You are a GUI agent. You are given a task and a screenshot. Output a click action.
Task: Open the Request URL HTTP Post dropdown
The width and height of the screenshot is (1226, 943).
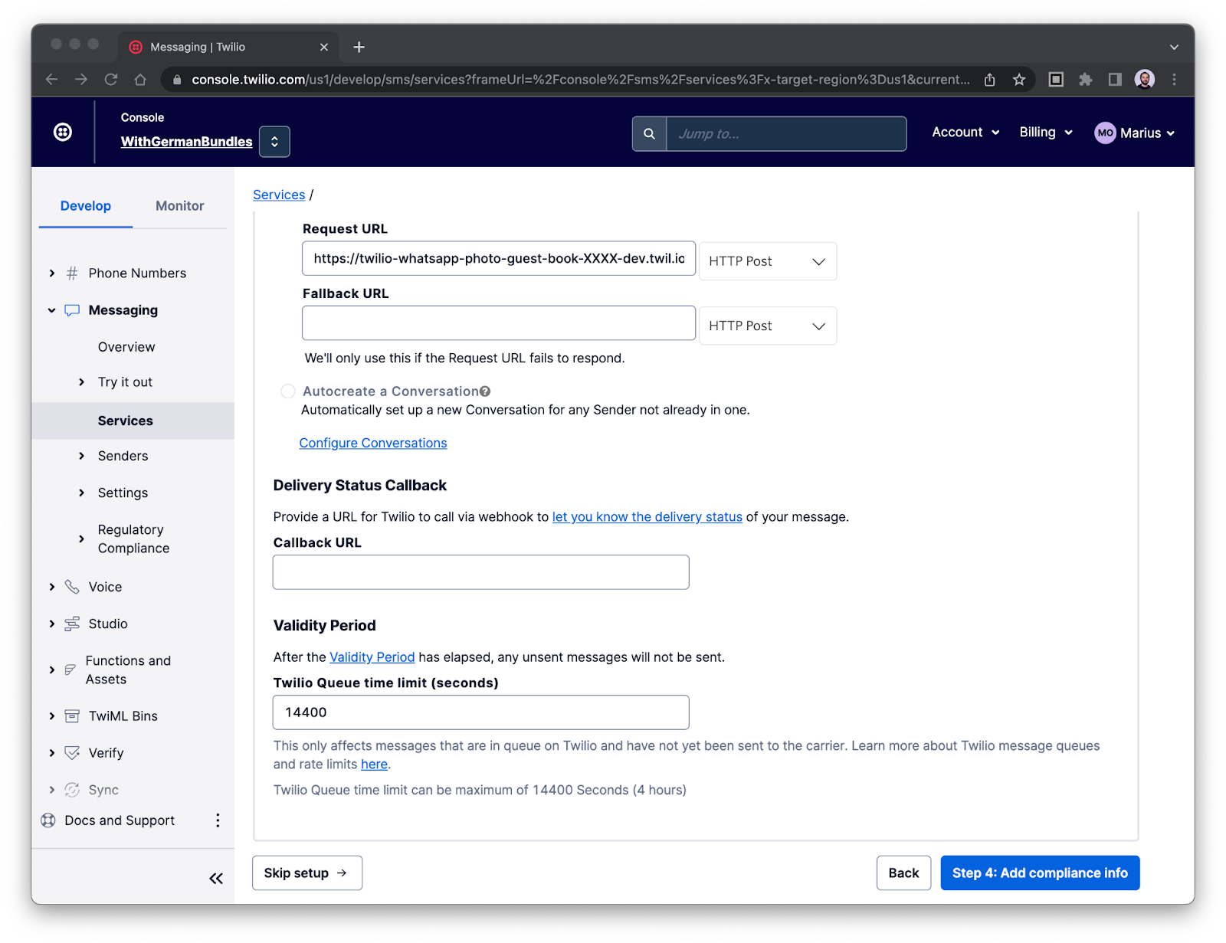[768, 261]
